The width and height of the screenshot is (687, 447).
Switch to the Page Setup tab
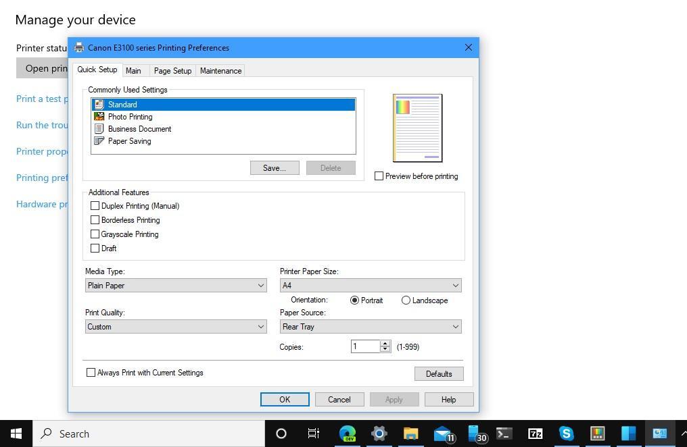click(x=172, y=71)
